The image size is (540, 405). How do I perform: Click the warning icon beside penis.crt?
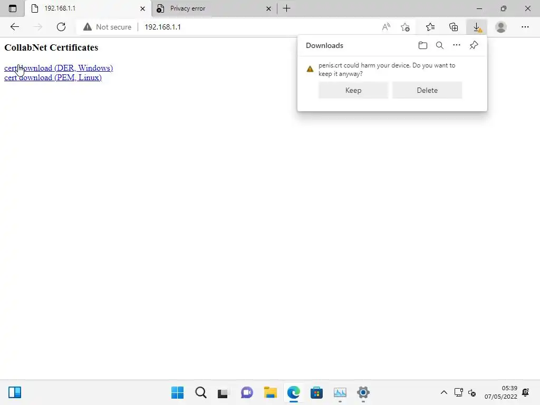pos(310,69)
